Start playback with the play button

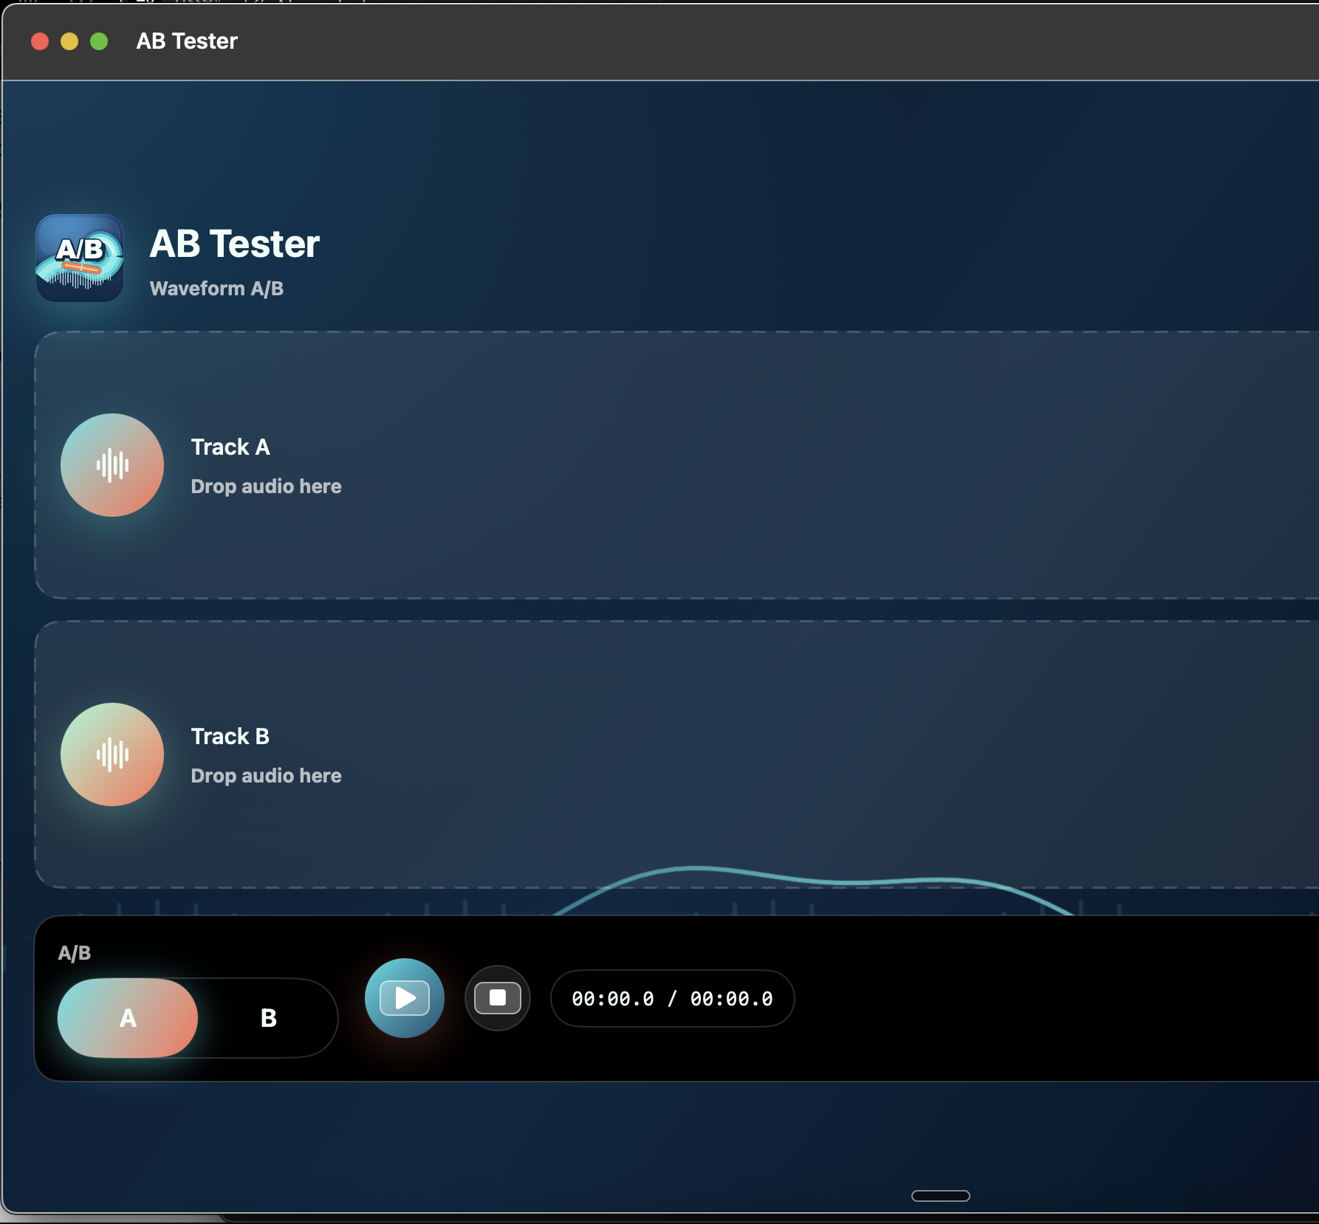pyautogui.click(x=405, y=998)
